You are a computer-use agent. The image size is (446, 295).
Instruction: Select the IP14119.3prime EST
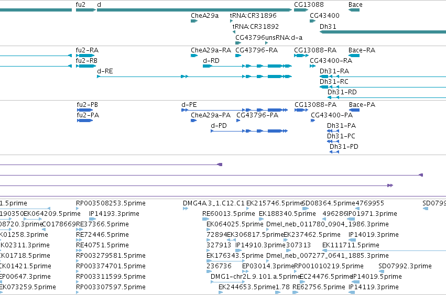click(x=352, y=292)
